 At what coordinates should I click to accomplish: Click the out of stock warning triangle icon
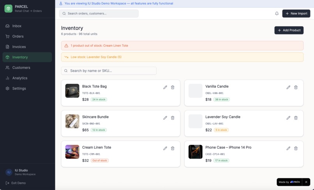click(66, 46)
